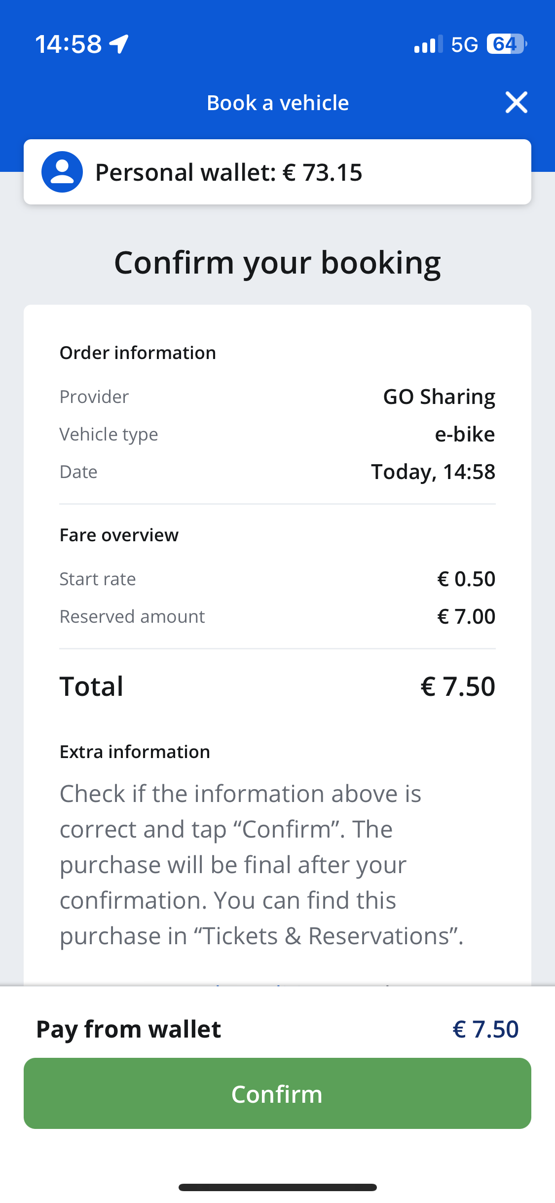Tap the personal wallet profile icon
This screenshot has width=555, height=1203.
[62, 172]
